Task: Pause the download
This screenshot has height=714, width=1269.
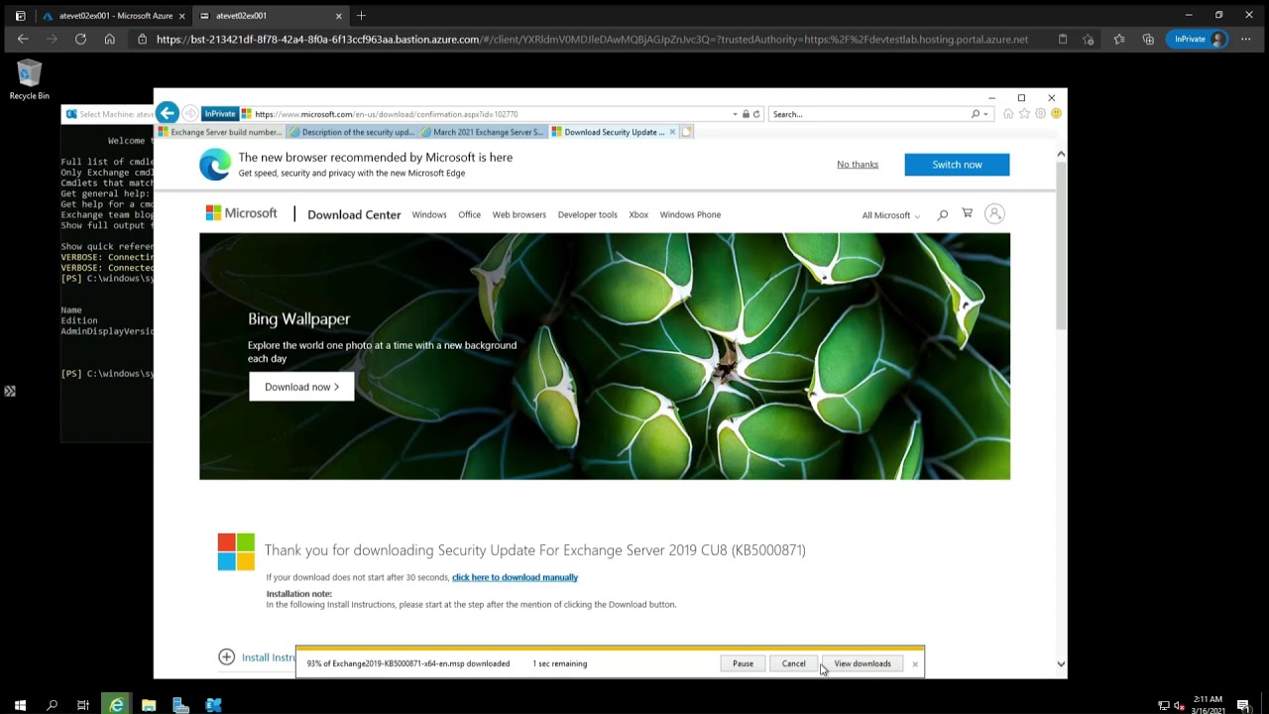Action: [743, 663]
